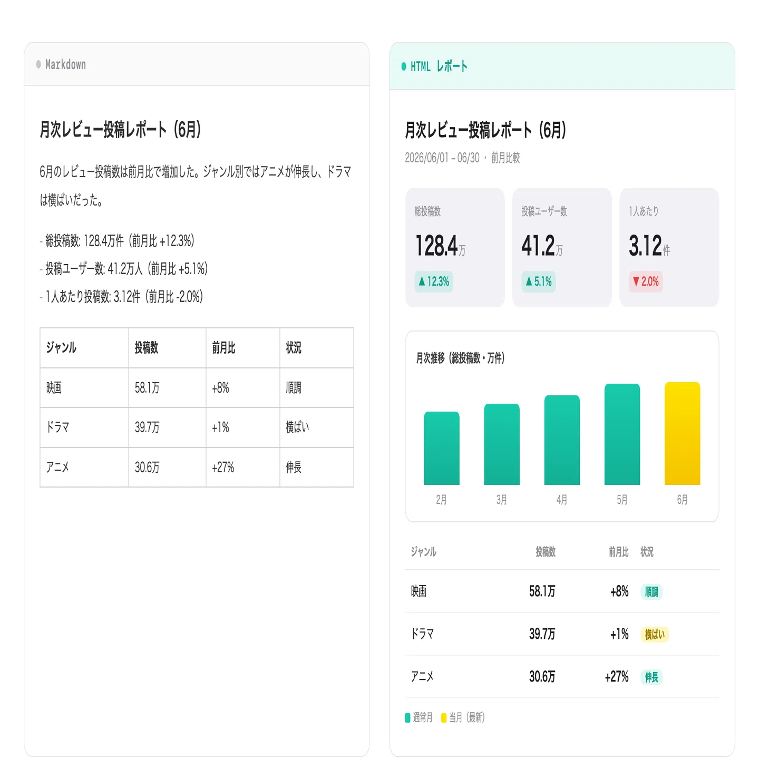Click the yellow 6月 bar in the chart
759x759 pixels.
tap(683, 433)
